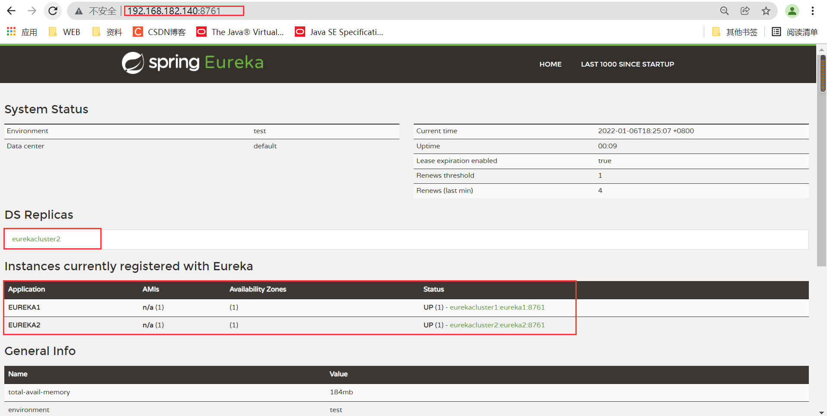The image size is (827, 416).
Task: Open the zoom magnifier icon in address bar
Action: [x=725, y=11]
